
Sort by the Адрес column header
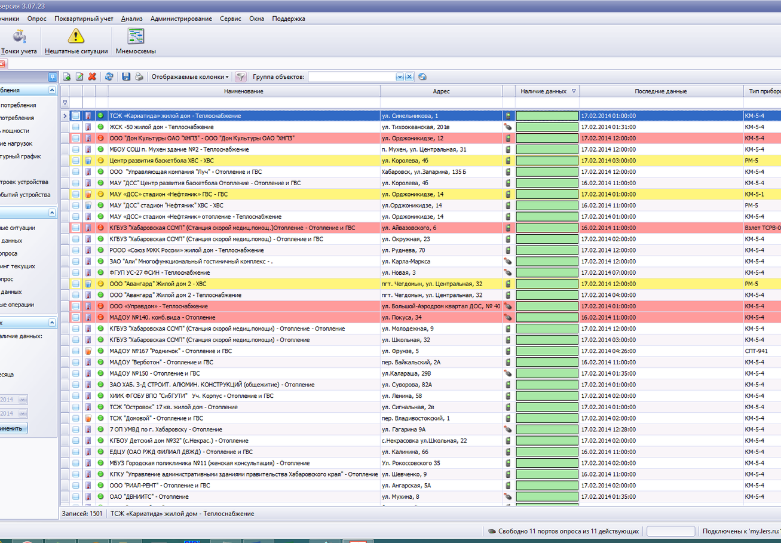(441, 91)
